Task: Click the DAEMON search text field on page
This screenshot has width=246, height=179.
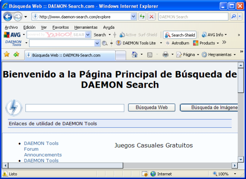Action: click(x=75, y=108)
